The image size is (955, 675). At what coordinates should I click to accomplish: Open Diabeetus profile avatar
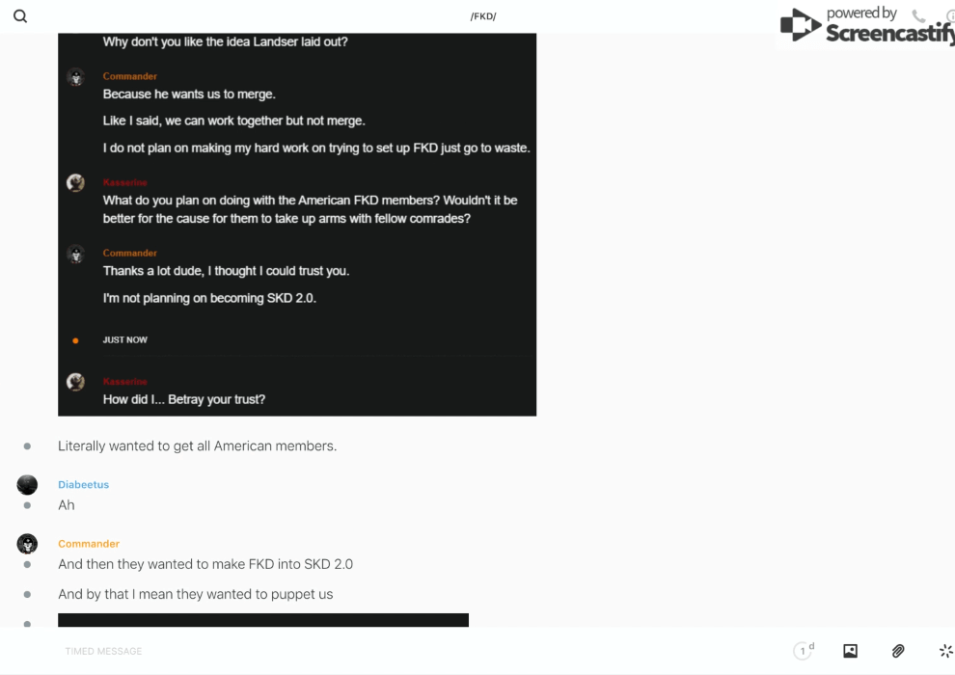[27, 484]
